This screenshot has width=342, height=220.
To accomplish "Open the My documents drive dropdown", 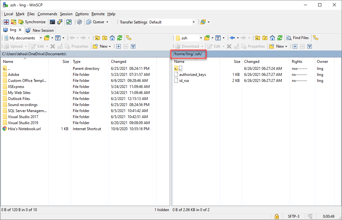I will [41, 38].
